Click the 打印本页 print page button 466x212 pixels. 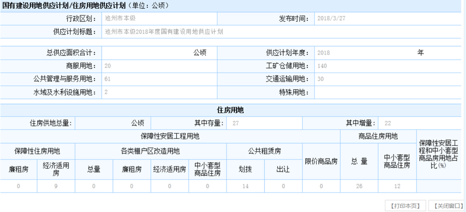(405, 205)
